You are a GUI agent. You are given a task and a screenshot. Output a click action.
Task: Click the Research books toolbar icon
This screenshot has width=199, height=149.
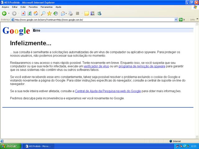pos(93,13)
